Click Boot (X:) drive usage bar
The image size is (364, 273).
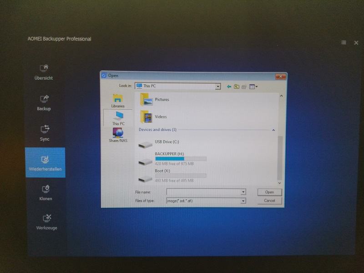pyautogui.click(x=181, y=176)
